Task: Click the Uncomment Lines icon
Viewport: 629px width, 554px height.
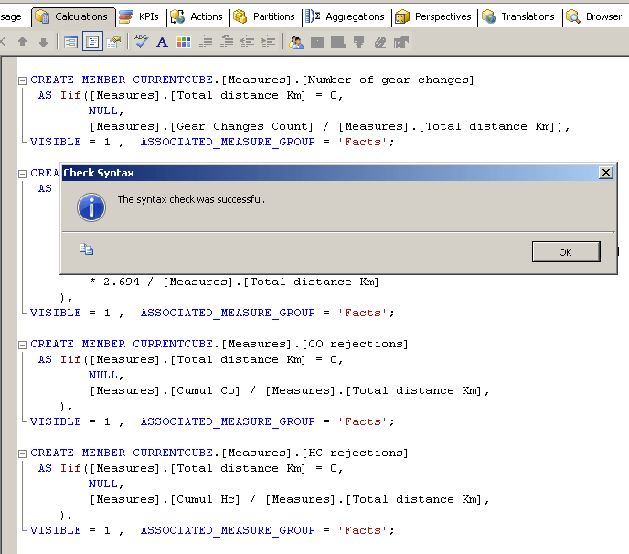Action: point(227,42)
